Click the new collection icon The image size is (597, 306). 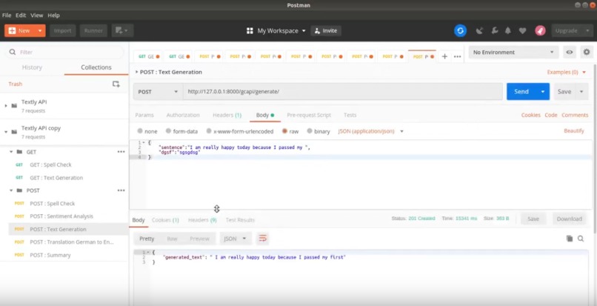click(116, 84)
